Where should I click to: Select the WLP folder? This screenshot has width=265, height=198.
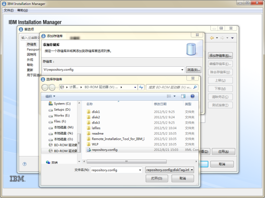(92, 144)
